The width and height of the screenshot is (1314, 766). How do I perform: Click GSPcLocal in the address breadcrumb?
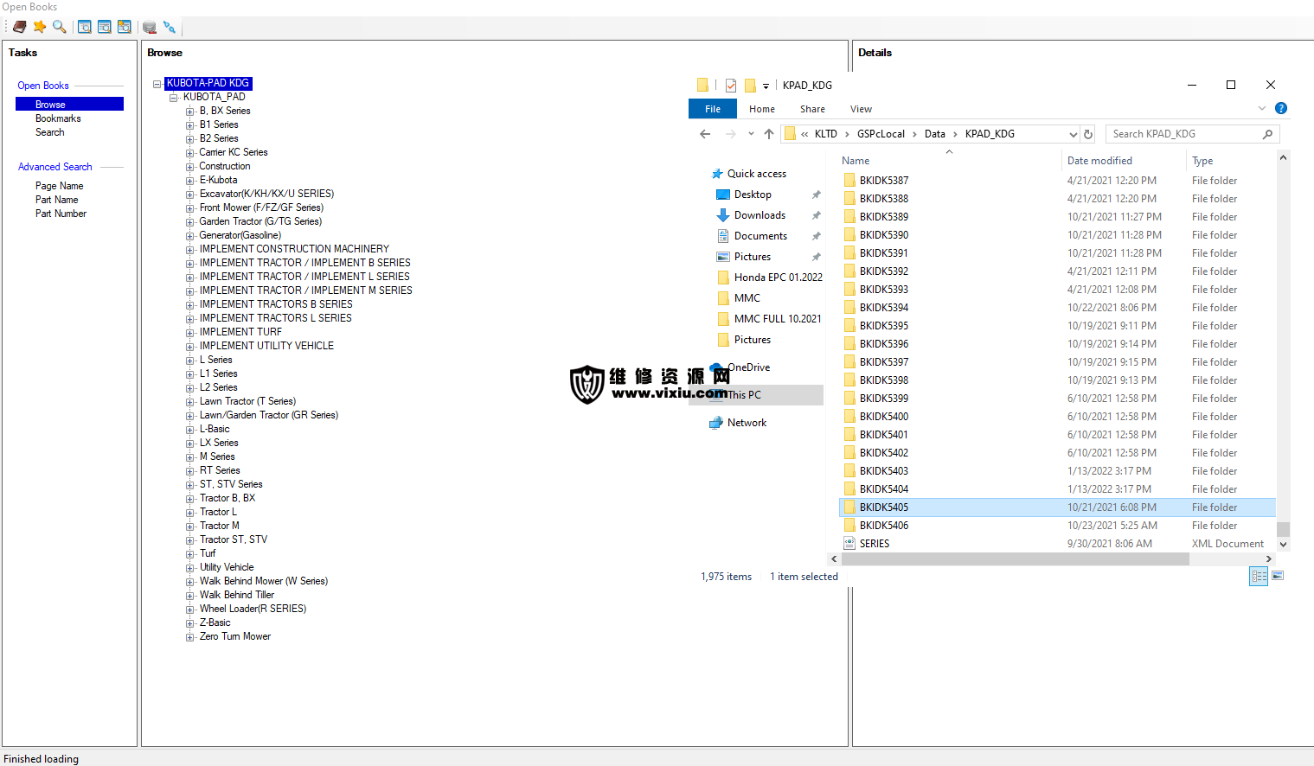[x=881, y=134]
